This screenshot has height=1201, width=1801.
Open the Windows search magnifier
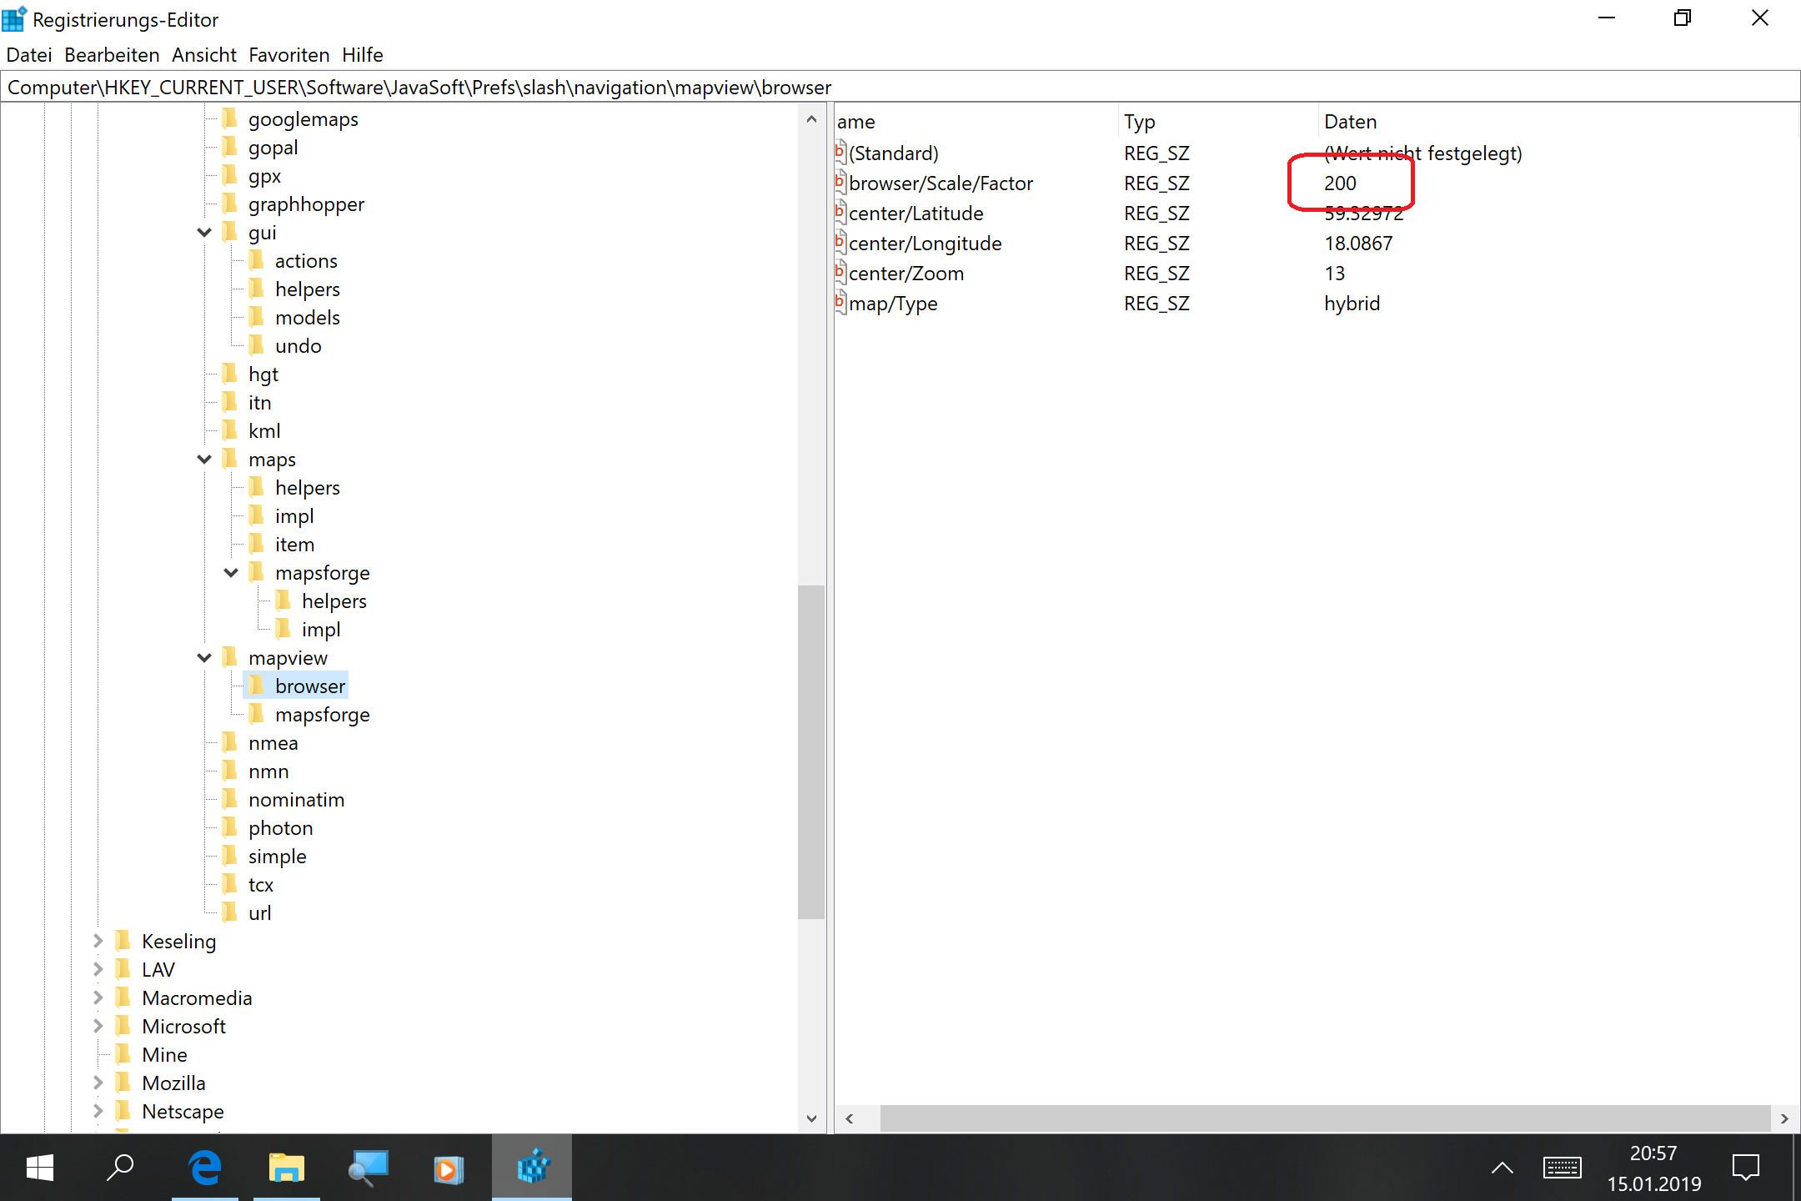tap(121, 1168)
